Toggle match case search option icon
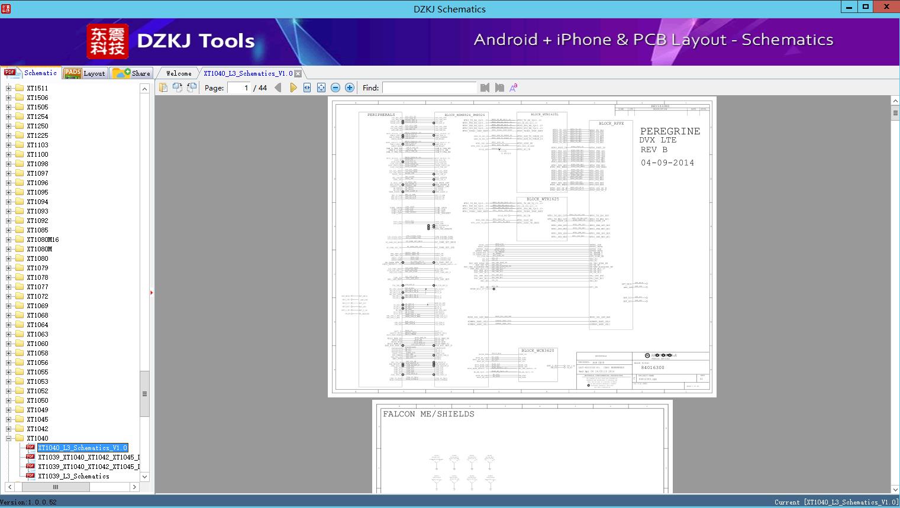Image resolution: width=900 pixels, height=508 pixels. point(514,88)
